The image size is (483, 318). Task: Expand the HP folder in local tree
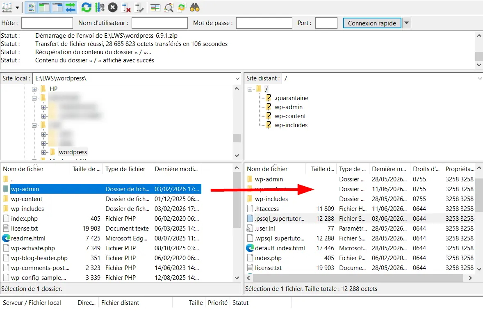(34, 89)
